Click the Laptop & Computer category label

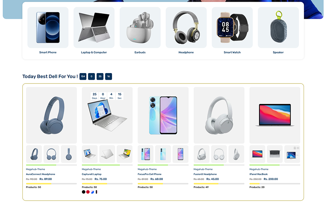[94, 53]
